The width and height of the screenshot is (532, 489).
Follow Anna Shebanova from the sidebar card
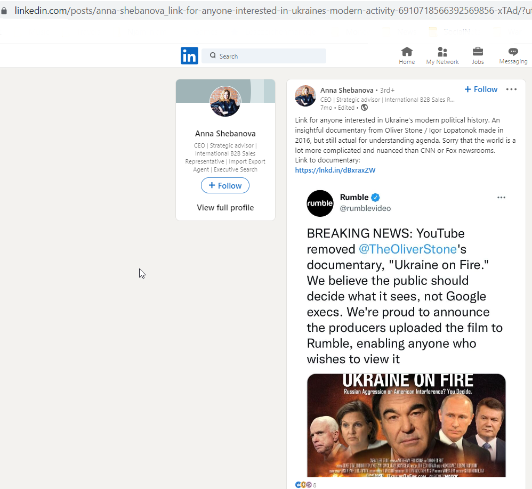(225, 185)
